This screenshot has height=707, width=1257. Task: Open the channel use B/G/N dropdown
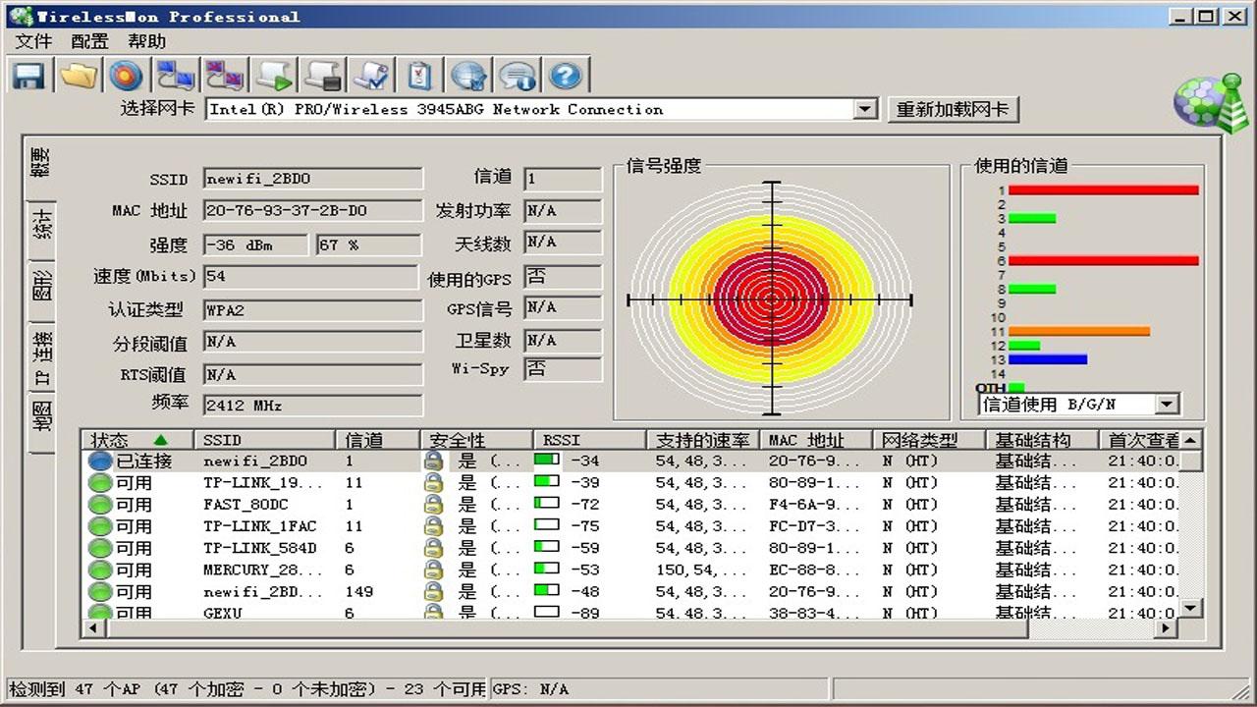click(x=1167, y=404)
